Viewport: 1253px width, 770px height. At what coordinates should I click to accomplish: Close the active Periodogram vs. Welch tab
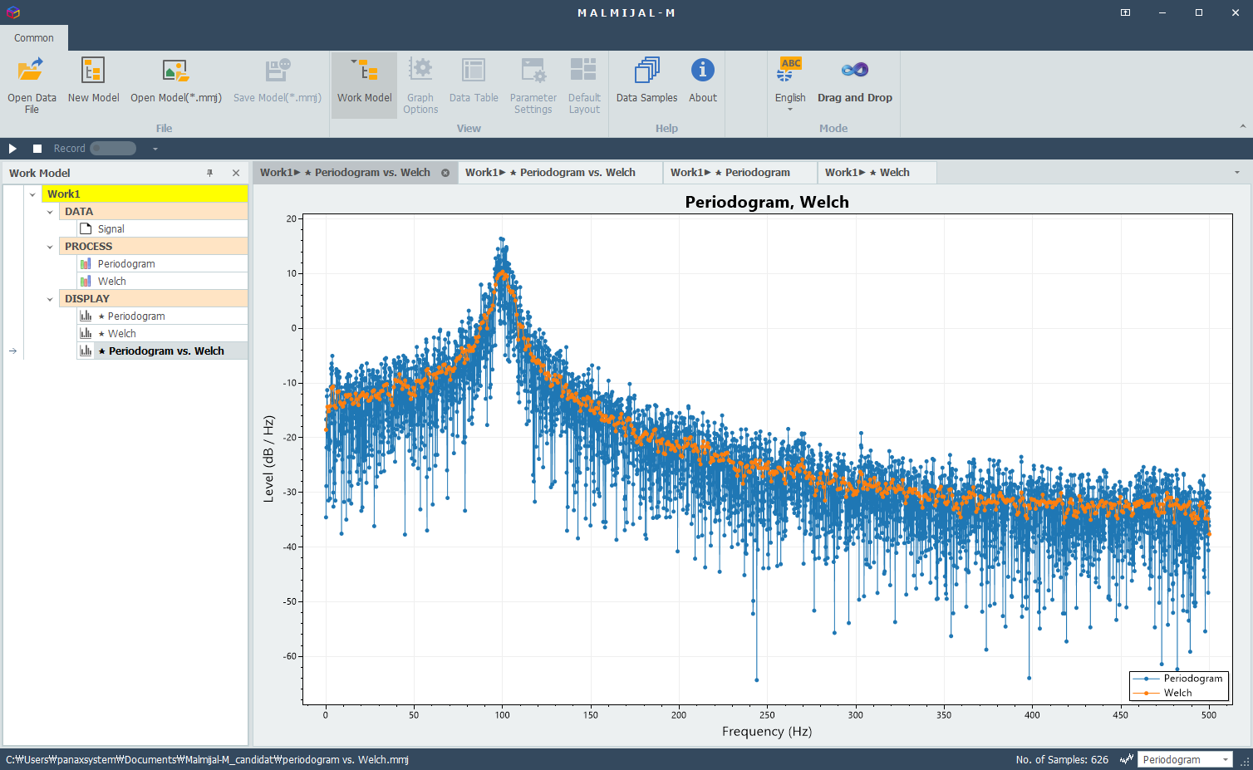[446, 172]
